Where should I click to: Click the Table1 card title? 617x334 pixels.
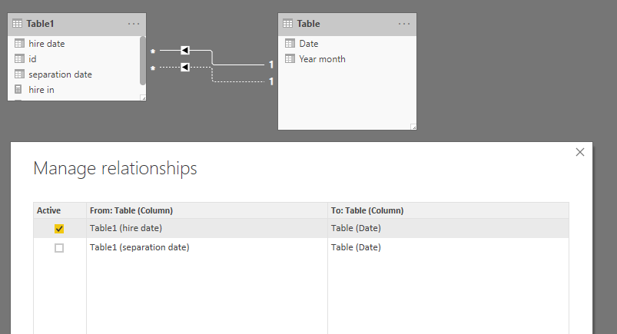point(40,24)
